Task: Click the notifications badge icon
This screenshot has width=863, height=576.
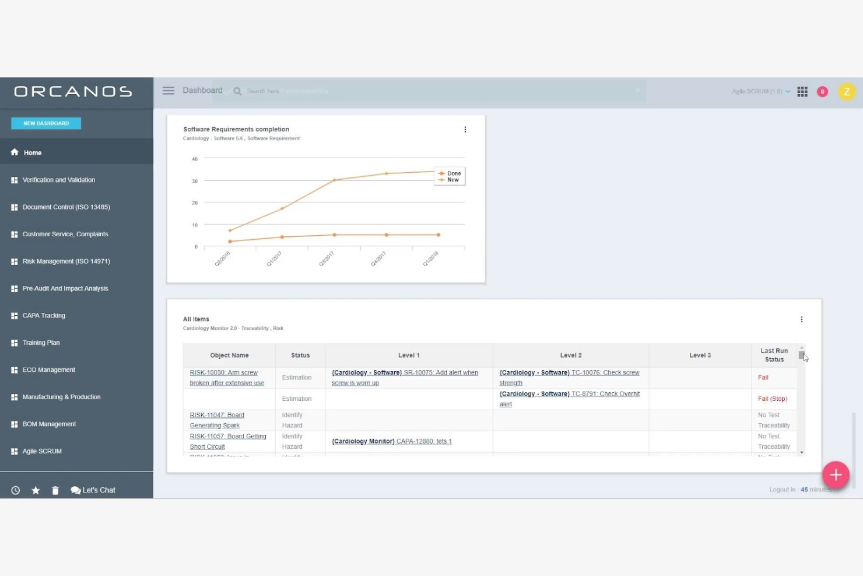Action: point(822,91)
